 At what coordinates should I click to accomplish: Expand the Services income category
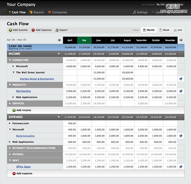[10, 103]
